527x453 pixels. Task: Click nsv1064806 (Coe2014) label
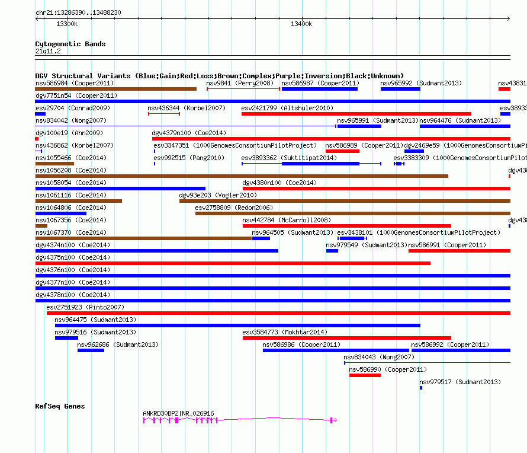(71, 208)
